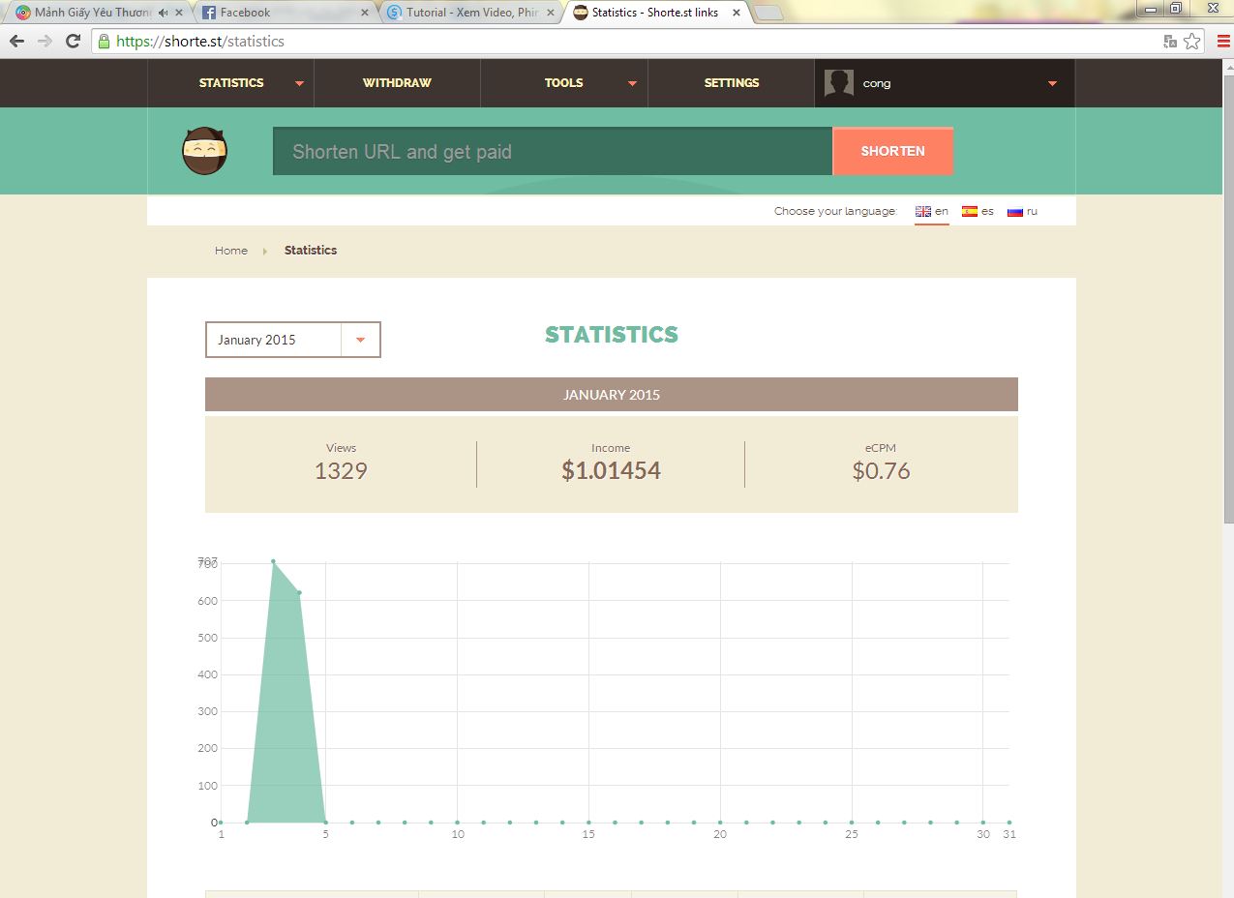This screenshot has width=1234, height=898.
Task: Click the chart data point near 620
Action: point(299,593)
